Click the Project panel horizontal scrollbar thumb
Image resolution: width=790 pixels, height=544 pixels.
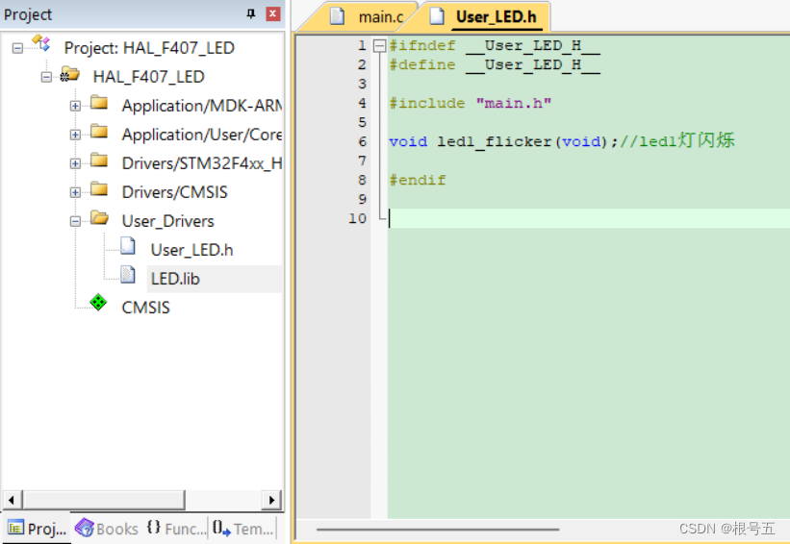coord(103,500)
